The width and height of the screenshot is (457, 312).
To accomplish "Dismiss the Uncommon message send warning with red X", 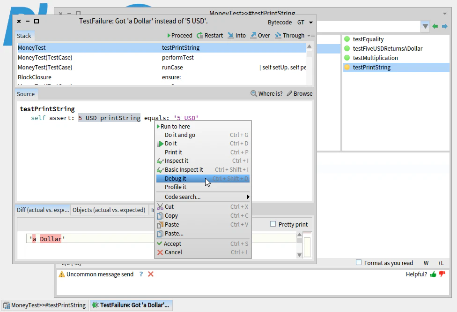I will coord(151,274).
